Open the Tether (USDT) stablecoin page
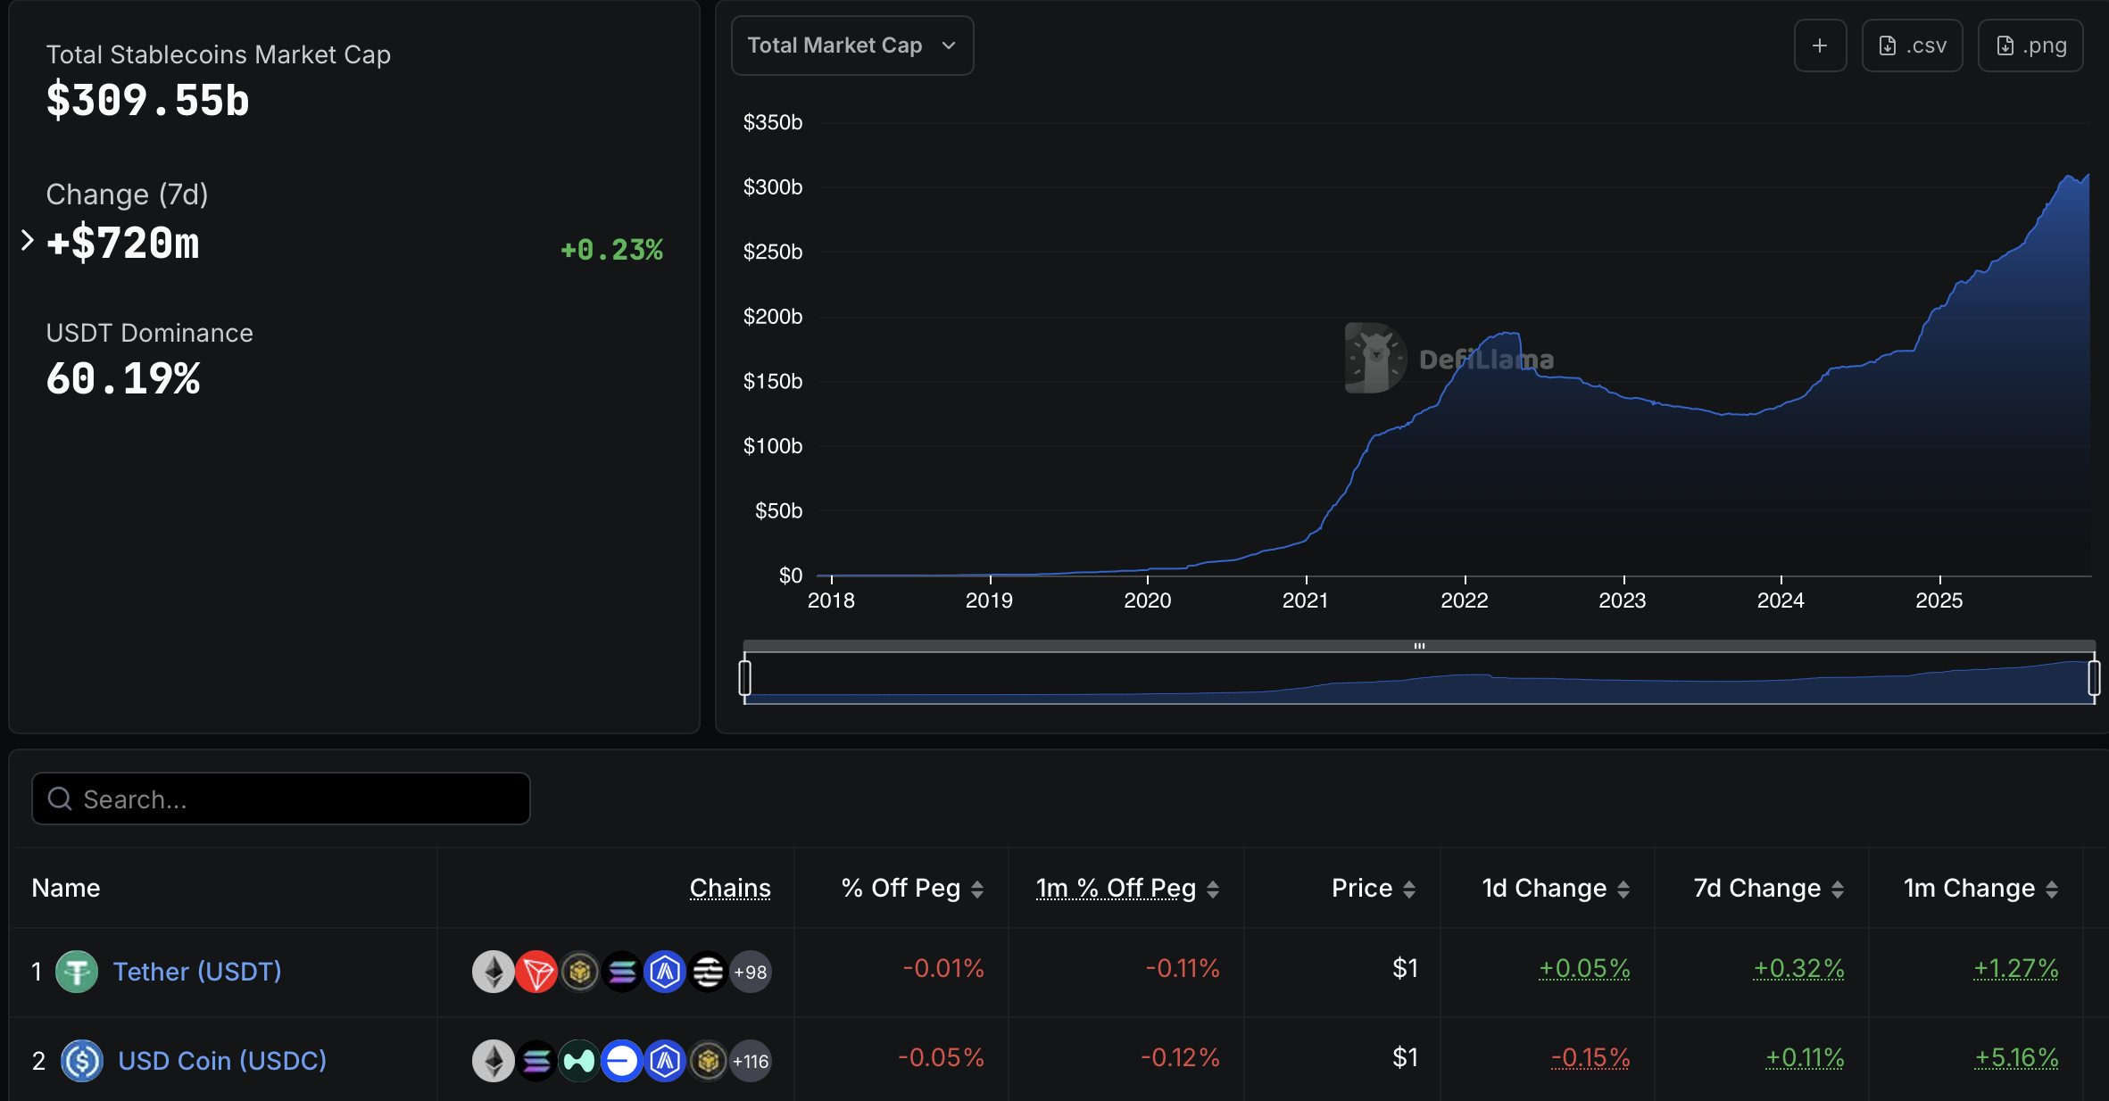The image size is (2109, 1101). [x=197, y=972]
